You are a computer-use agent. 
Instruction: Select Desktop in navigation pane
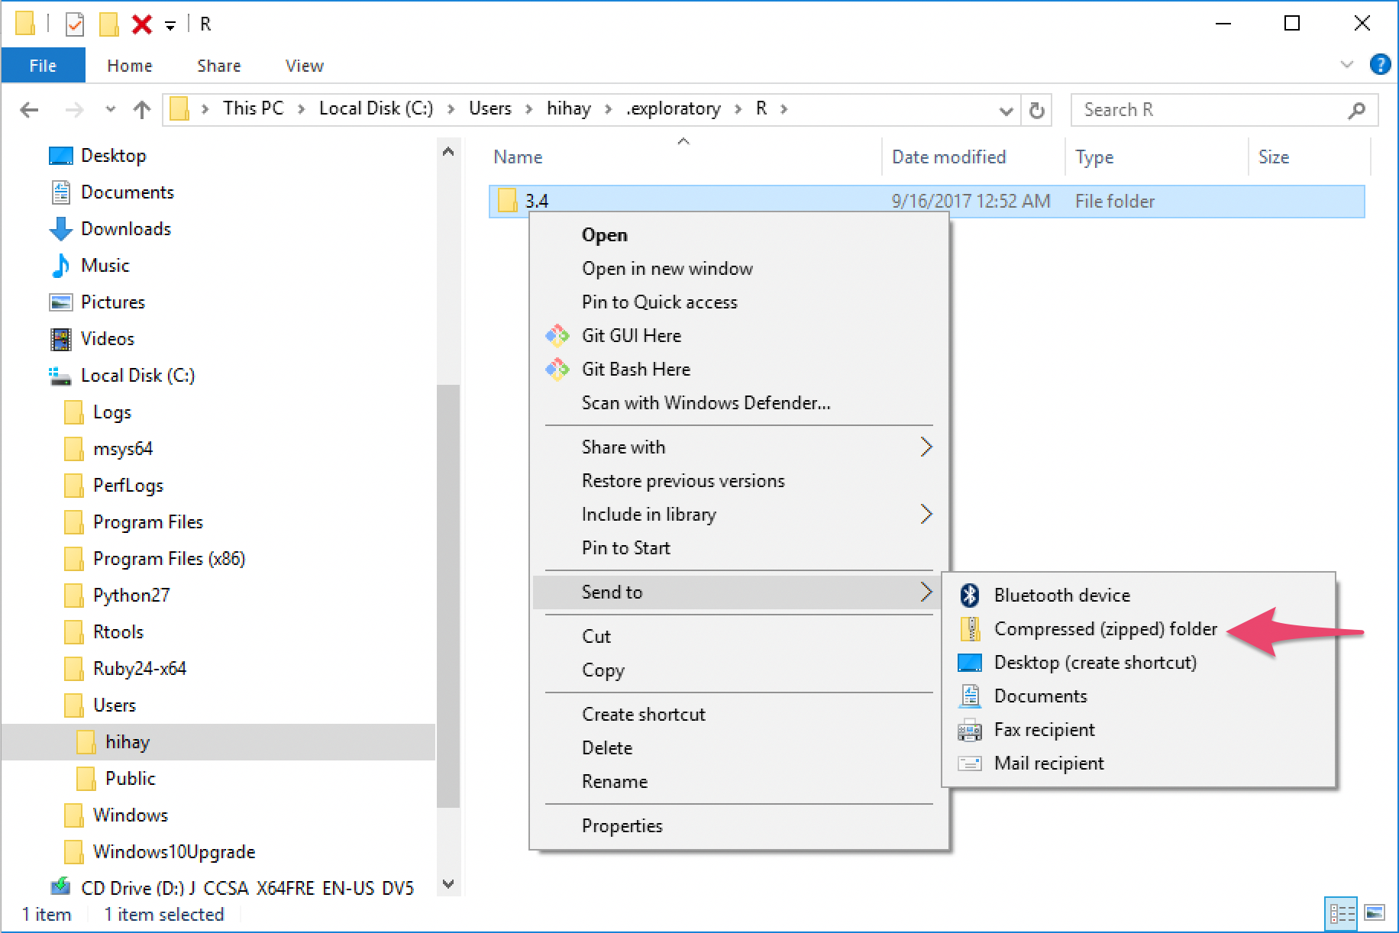(x=113, y=156)
